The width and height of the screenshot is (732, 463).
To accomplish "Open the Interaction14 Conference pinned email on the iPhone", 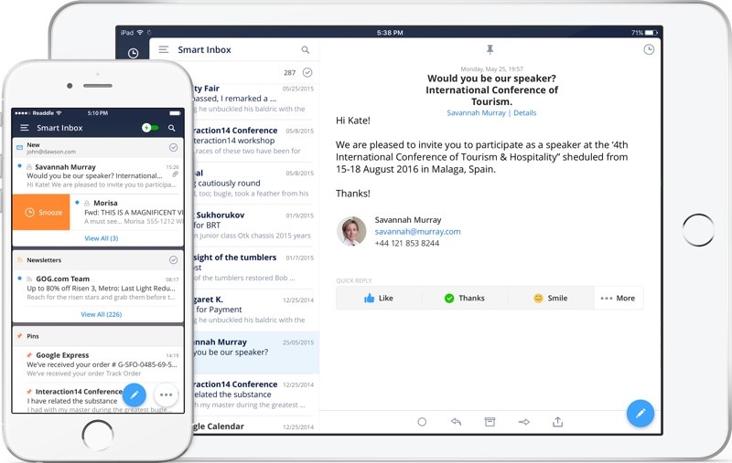I will coord(98,399).
